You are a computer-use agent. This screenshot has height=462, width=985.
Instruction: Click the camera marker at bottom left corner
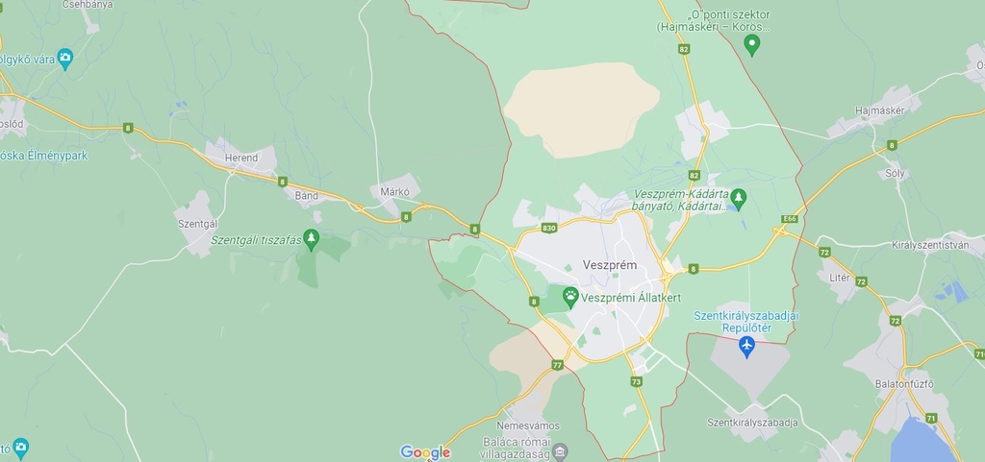click(20, 449)
